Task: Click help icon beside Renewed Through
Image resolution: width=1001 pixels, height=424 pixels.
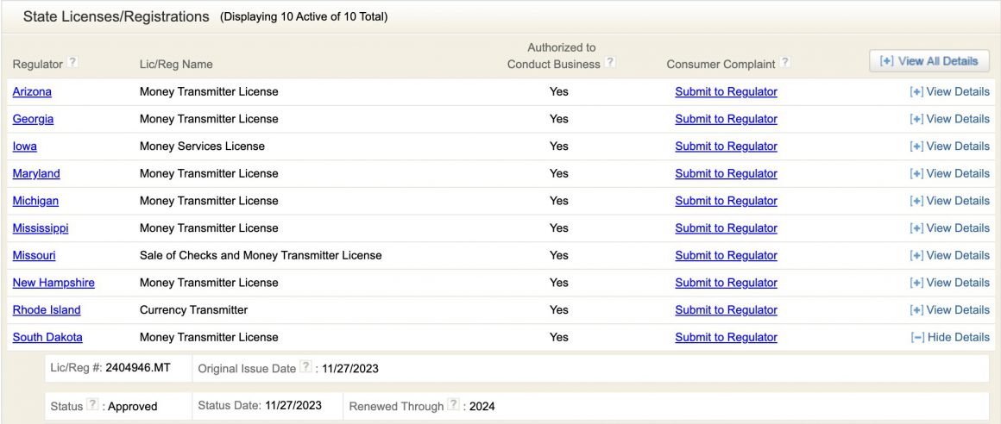Action: [x=453, y=406]
